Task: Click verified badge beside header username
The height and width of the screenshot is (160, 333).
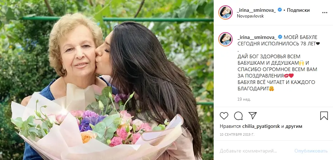Action: pyautogui.click(x=280, y=10)
